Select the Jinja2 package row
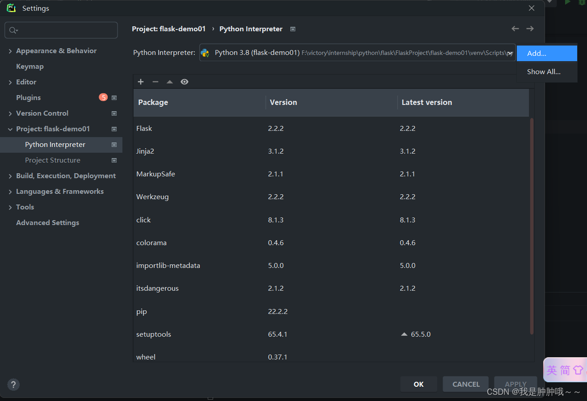This screenshot has height=401, width=587. 331,151
